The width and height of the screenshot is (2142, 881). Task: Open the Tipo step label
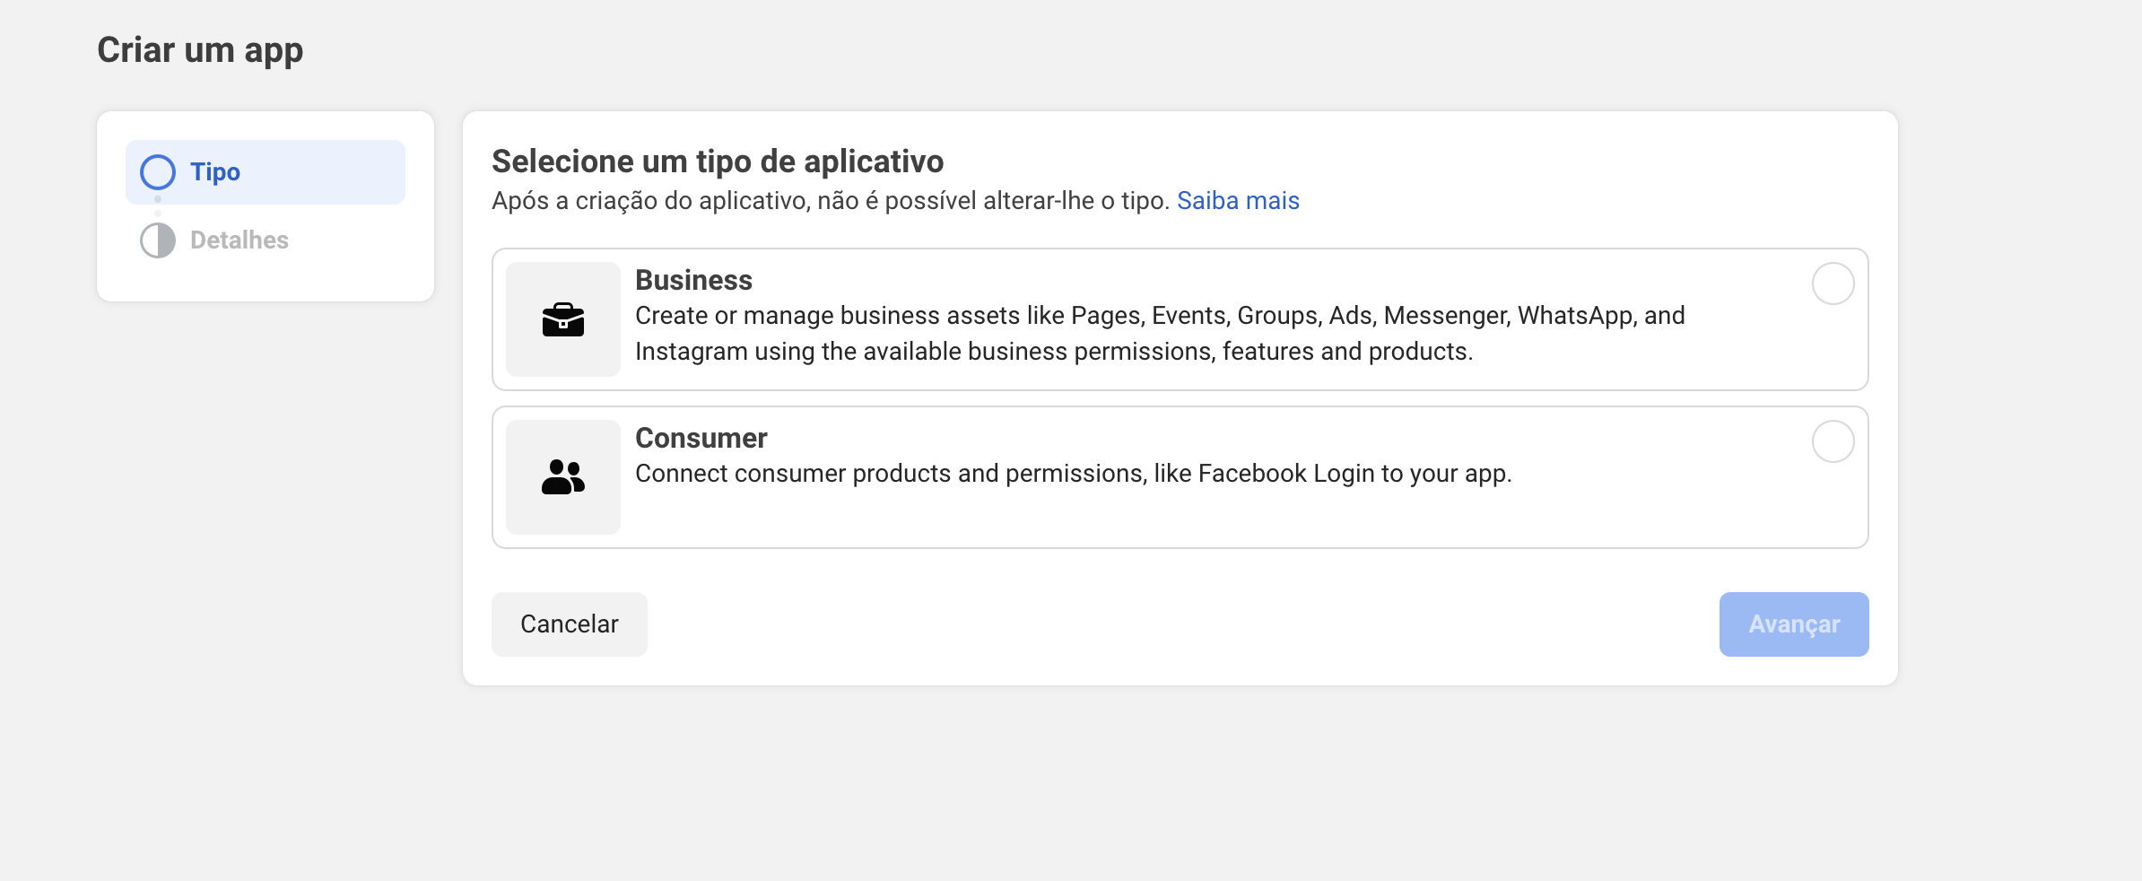215,172
